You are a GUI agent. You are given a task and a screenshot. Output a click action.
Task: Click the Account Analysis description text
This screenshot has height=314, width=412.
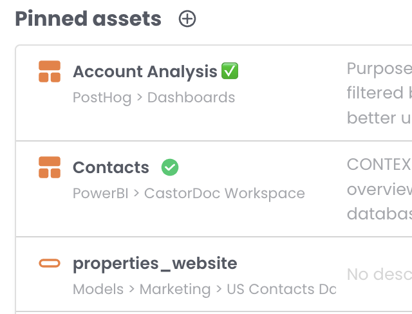coord(379,93)
